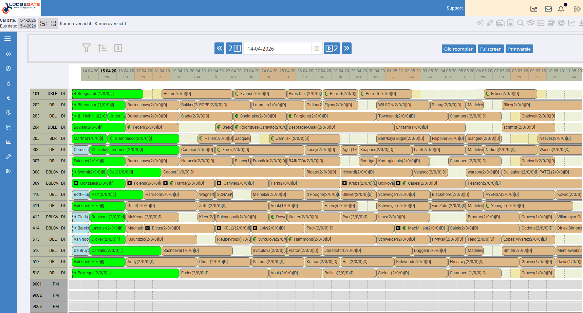The image size is (583, 313).
Task: Click the handshake icon in toolbar
Action: pos(531,23)
